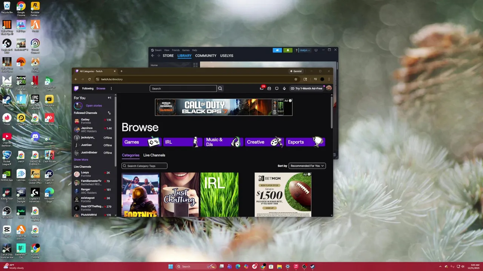Click the Gemini button in Chrome
The height and width of the screenshot is (271, 483).
pyautogui.click(x=296, y=71)
